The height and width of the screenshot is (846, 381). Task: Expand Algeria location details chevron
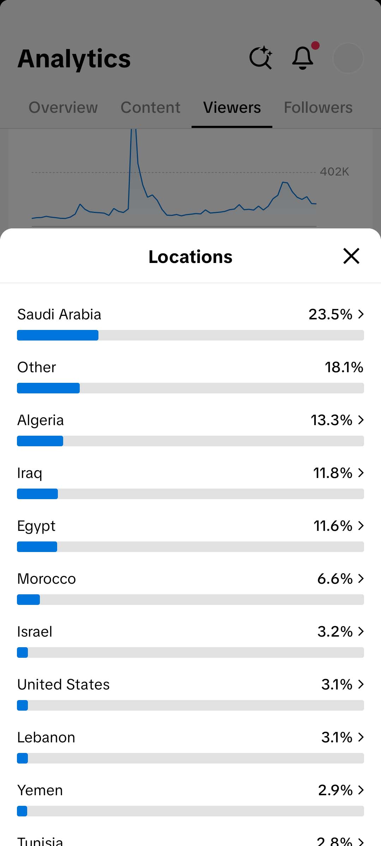[x=361, y=420]
